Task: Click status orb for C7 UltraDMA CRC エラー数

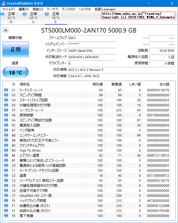Action: point(6,195)
